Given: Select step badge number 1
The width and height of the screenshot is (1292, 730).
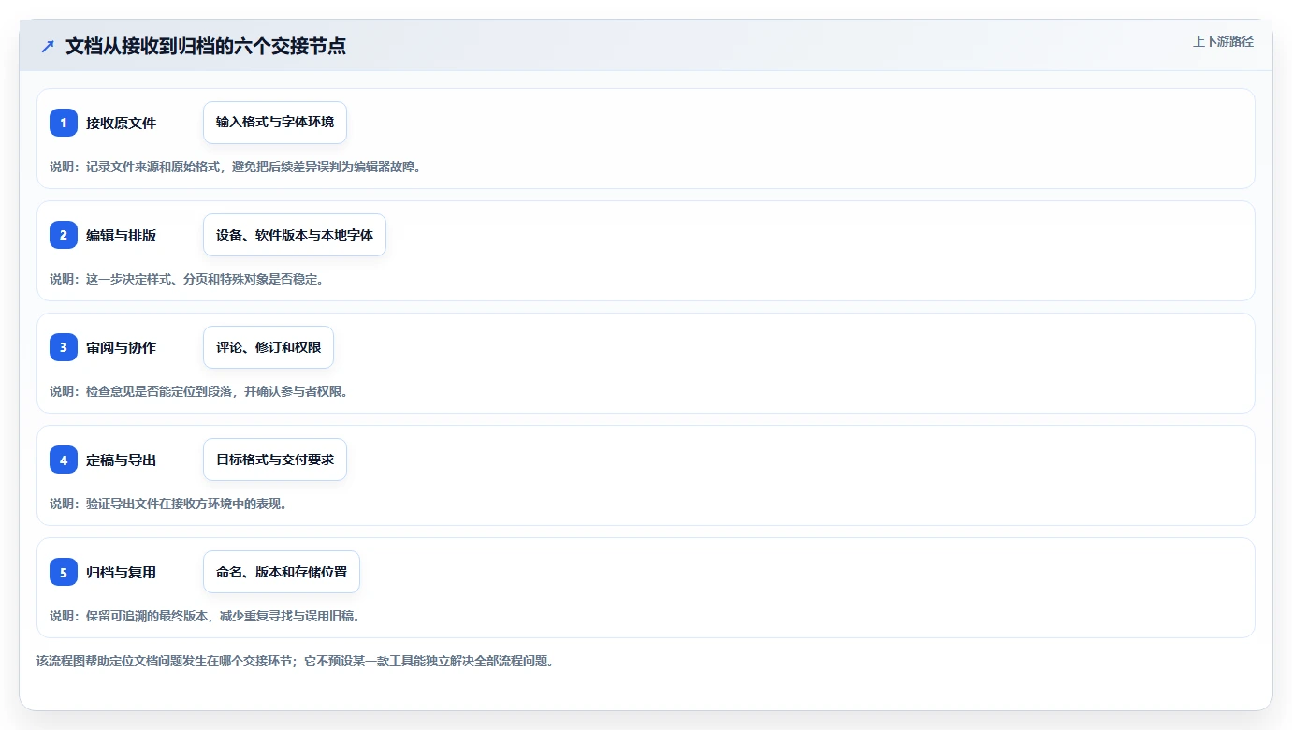Looking at the screenshot, I should [x=64, y=123].
